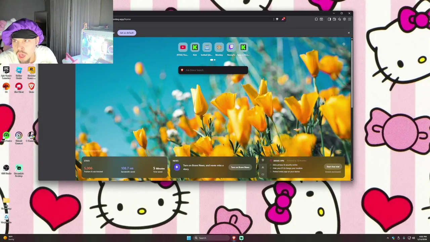430x242 pixels.
Task: Click the tab search icon in the toolbar
Action: 321,19
